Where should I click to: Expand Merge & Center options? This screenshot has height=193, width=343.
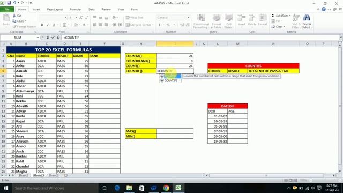153,25
